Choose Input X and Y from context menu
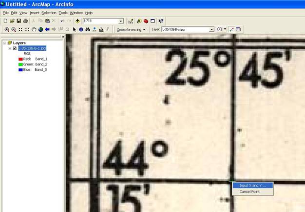This screenshot has height=212, width=305. pos(252,185)
